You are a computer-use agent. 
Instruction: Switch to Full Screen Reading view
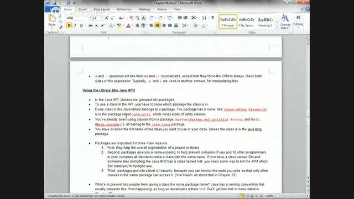pyautogui.click(x=247, y=196)
